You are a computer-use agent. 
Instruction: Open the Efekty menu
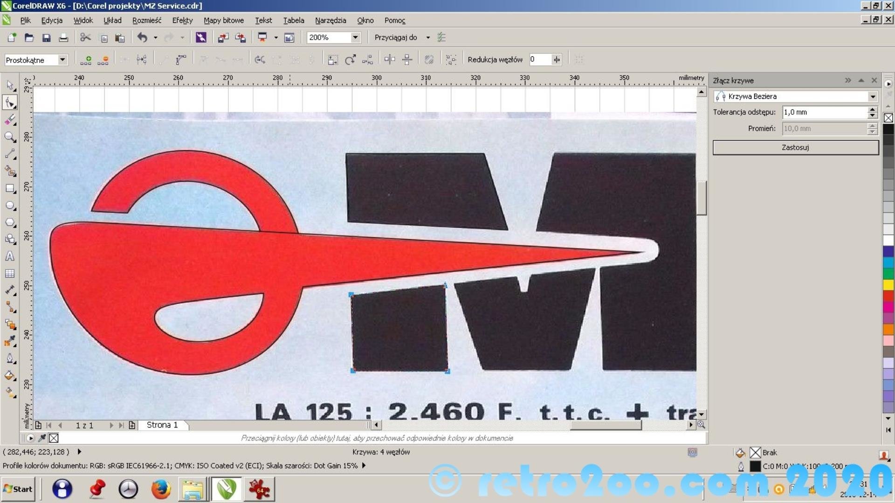182,21
